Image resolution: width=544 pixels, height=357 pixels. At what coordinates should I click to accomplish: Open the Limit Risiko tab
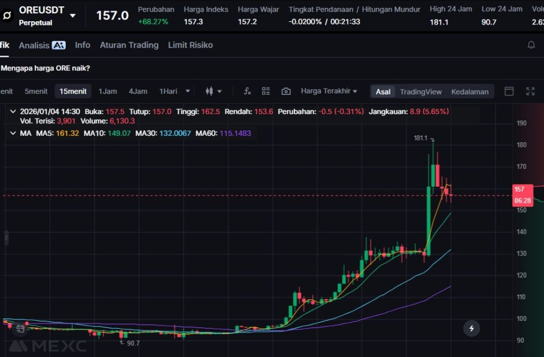pyautogui.click(x=190, y=45)
